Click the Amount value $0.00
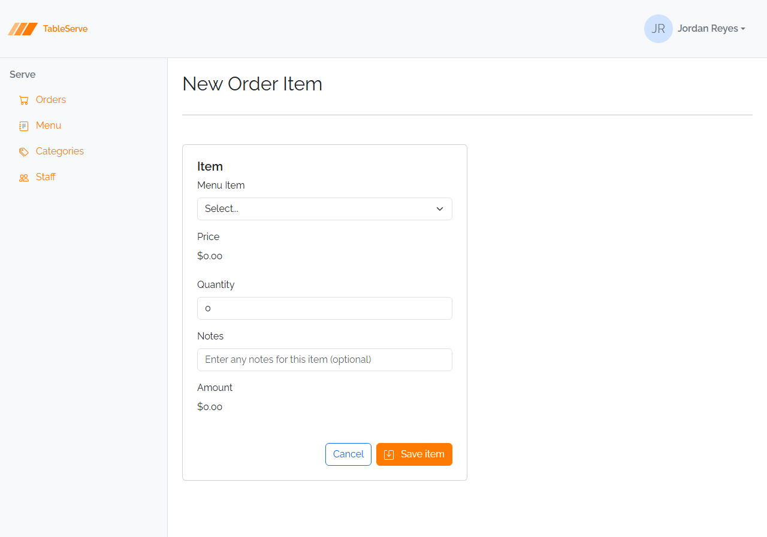This screenshot has width=767, height=537. (x=210, y=407)
